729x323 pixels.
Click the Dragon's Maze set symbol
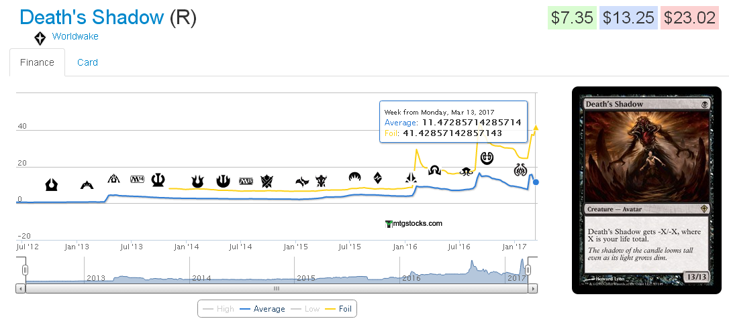coord(114,178)
